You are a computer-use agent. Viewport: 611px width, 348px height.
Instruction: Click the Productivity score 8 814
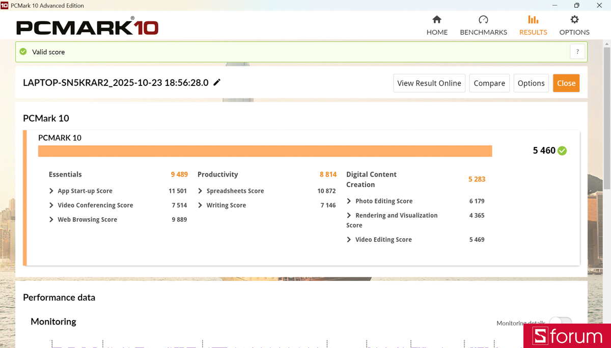328,174
